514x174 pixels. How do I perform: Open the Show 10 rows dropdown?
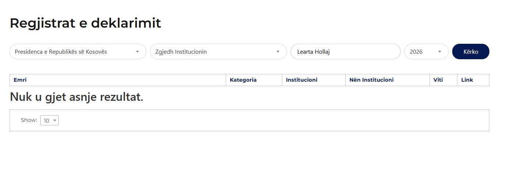(49, 121)
